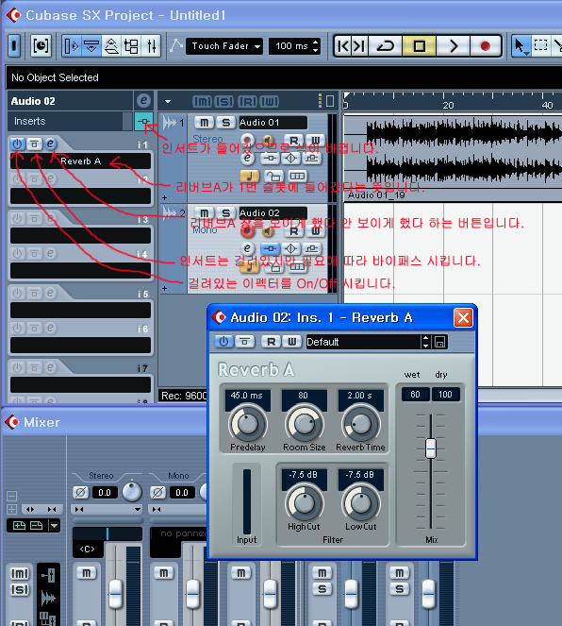
Task: Enable Write automation in Reverb A window
Action: (291, 342)
